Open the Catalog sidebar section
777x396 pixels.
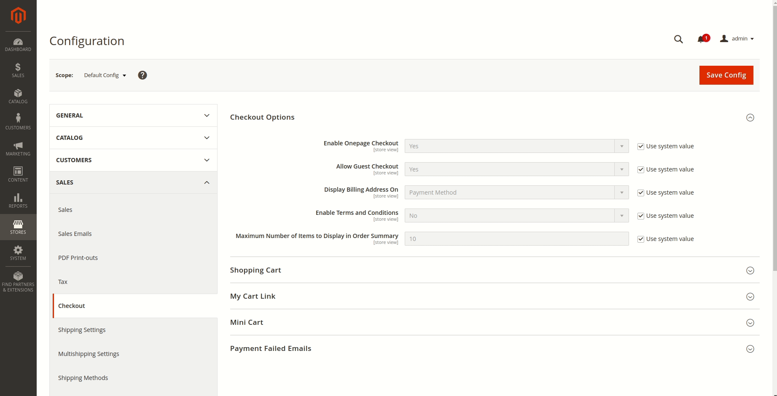point(18,96)
